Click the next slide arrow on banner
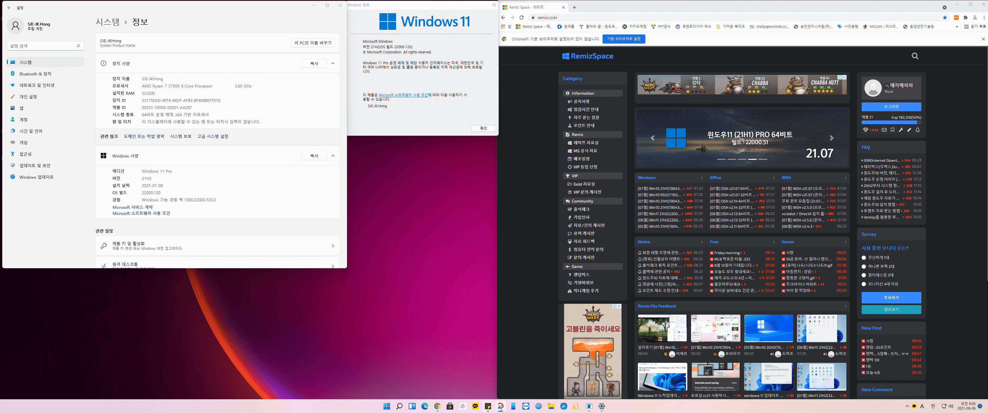 [831, 138]
